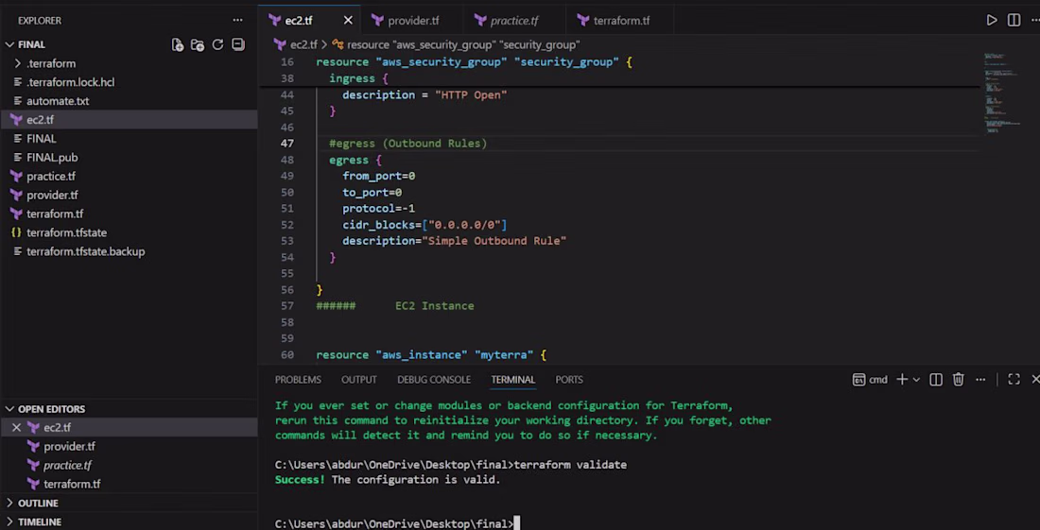Image resolution: width=1040 pixels, height=530 pixels.
Task: Click the braces icon of terraform.tfstate
Action: click(17, 232)
